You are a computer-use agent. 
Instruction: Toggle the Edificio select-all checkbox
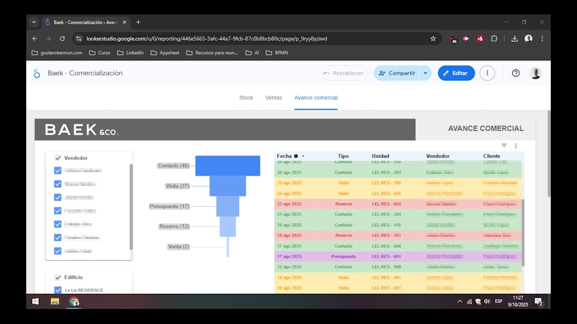(58, 277)
